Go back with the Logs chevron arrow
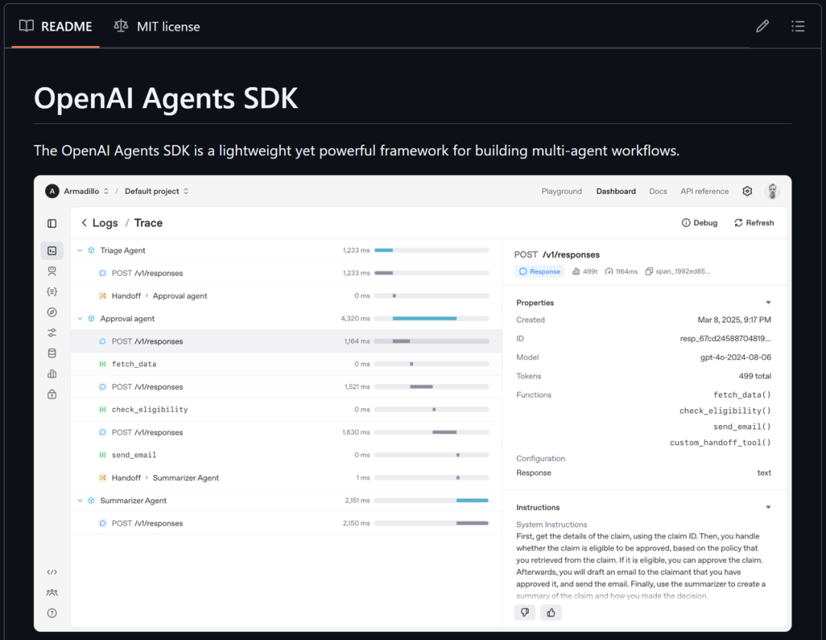Screen dimensions: 826x640 point(84,223)
